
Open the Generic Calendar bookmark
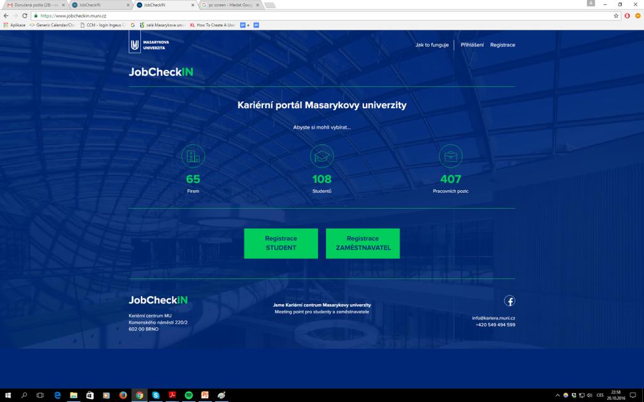tap(52, 25)
